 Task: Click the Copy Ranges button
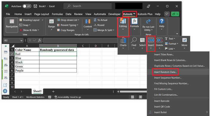(x=66, y=30)
